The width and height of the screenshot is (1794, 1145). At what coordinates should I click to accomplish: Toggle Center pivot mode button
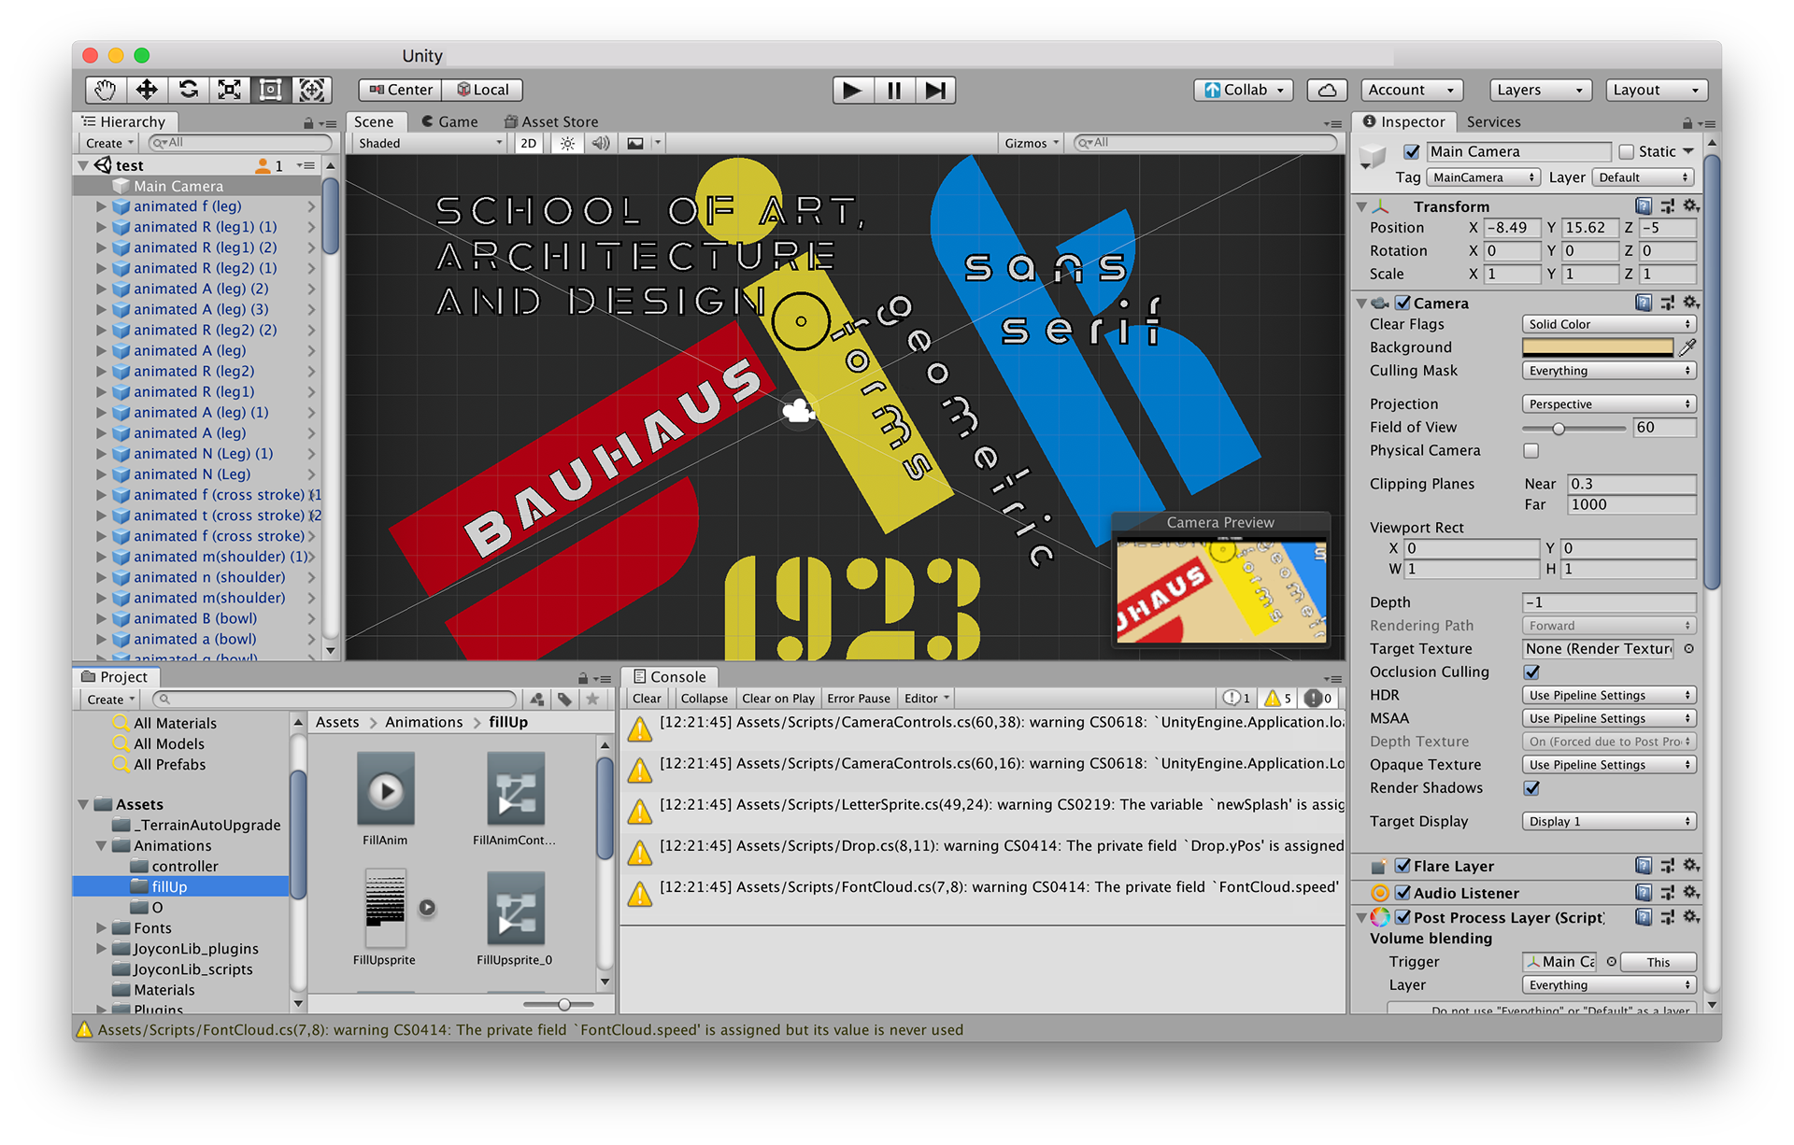tap(401, 91)
